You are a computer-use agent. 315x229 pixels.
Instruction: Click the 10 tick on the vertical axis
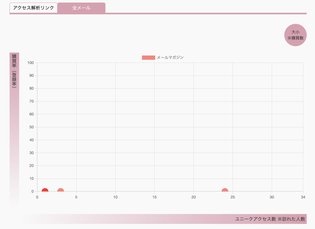31,179
